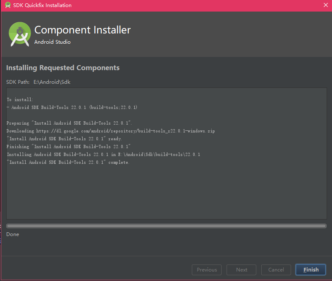Image resolution: width=332 pixels, height=281 pixels.
Task: Click the build-tools download URL line
Action: (x=110, y=131)
